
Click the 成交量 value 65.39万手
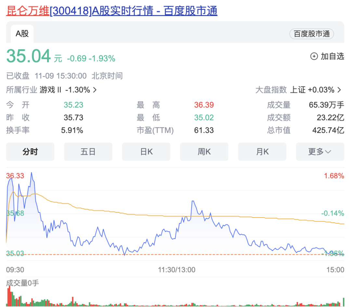click(327, 105)
